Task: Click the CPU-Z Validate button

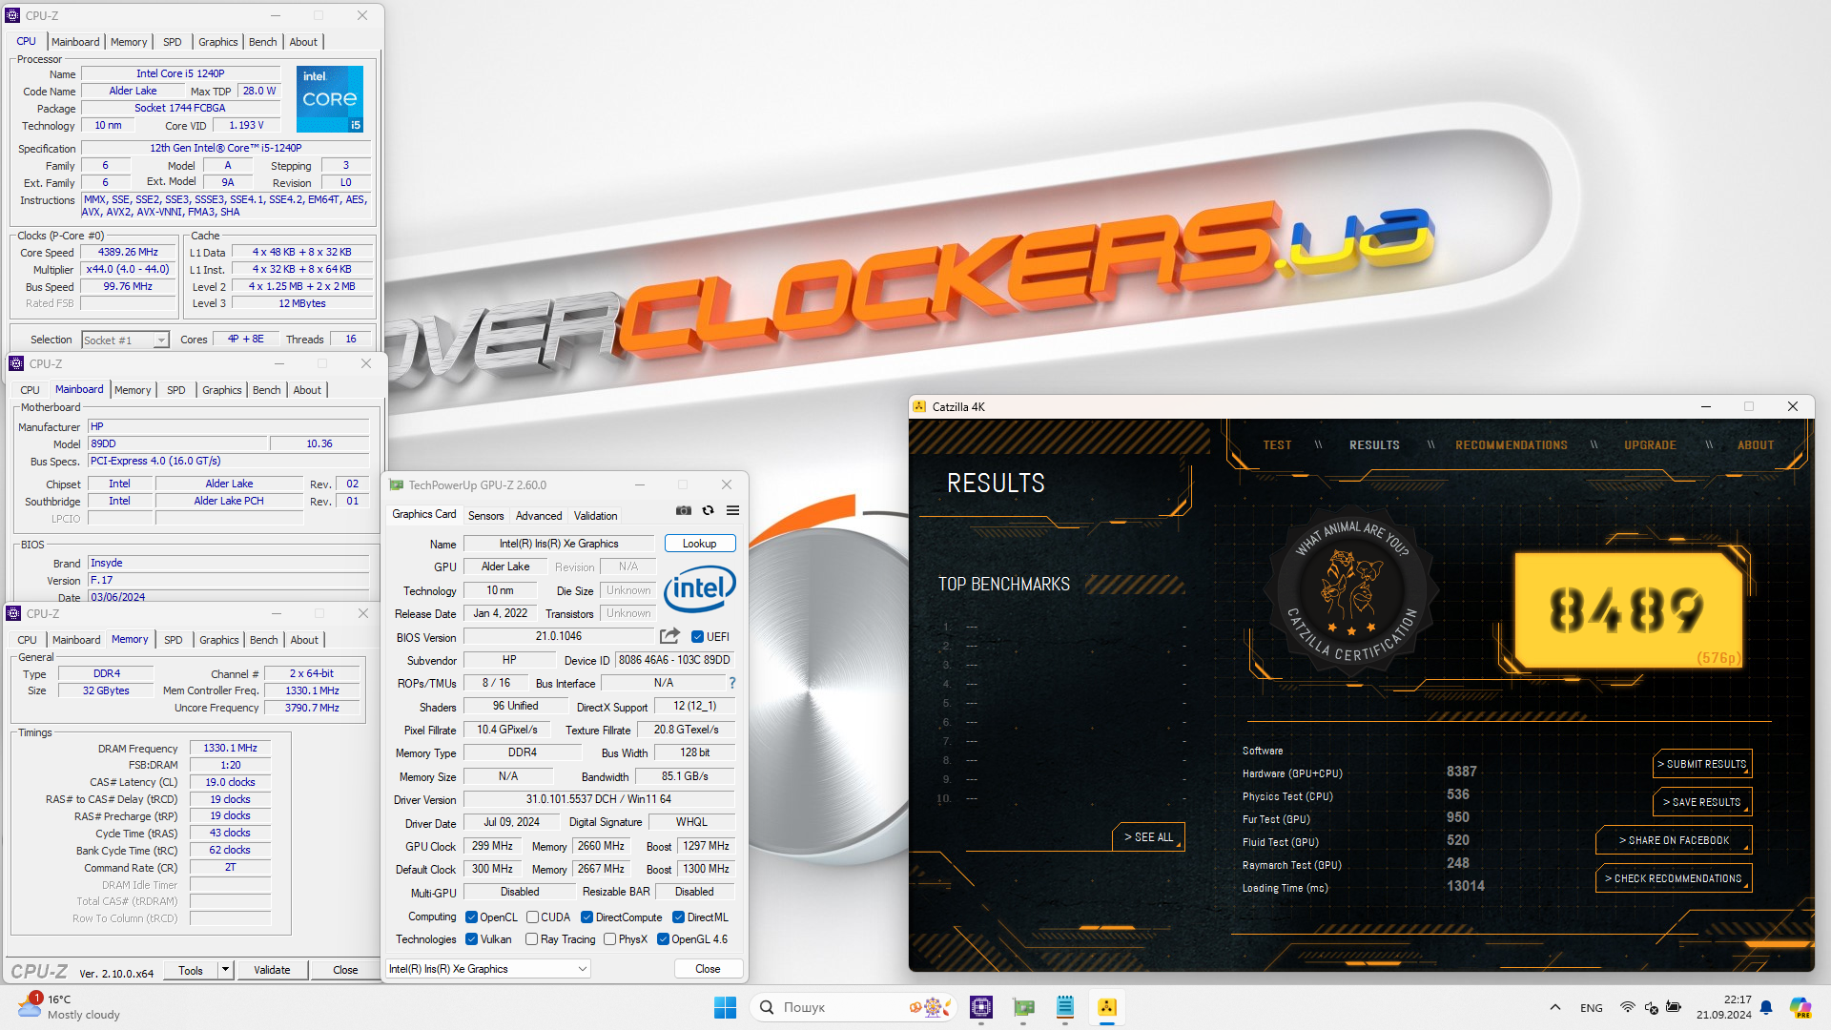Action: tap(272, 970)
